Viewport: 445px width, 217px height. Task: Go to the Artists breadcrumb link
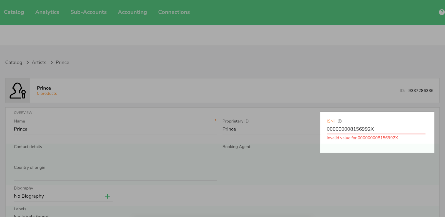(x=39, y=62)
